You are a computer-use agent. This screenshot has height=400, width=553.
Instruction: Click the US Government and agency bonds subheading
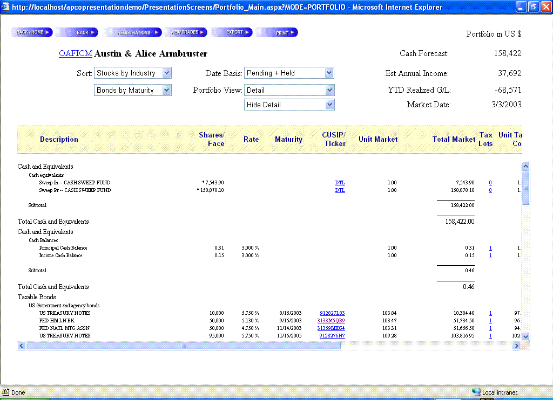64,306
